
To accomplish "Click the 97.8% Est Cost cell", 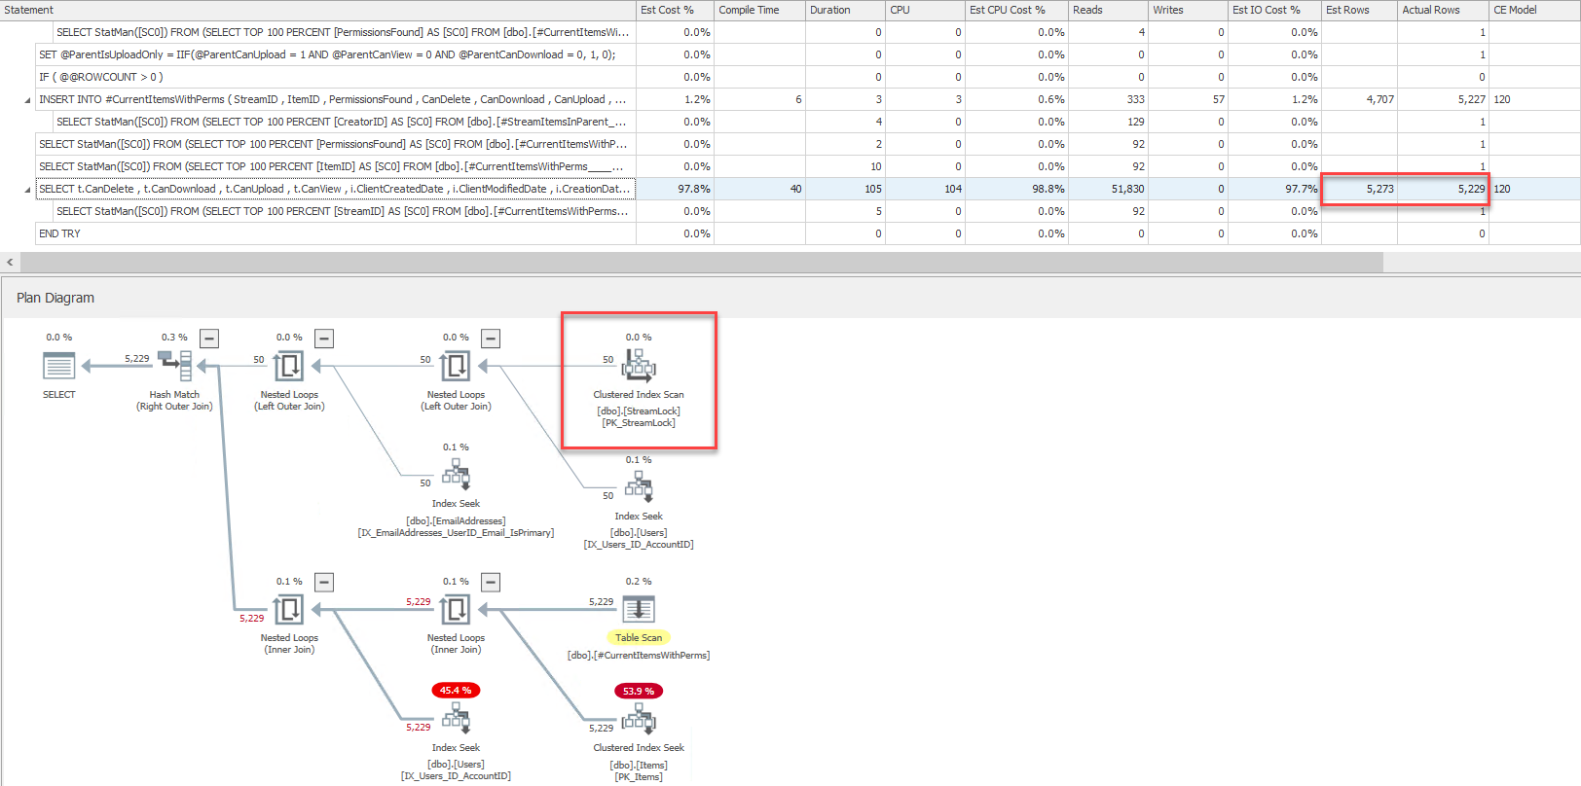I will tap(675, 189).
